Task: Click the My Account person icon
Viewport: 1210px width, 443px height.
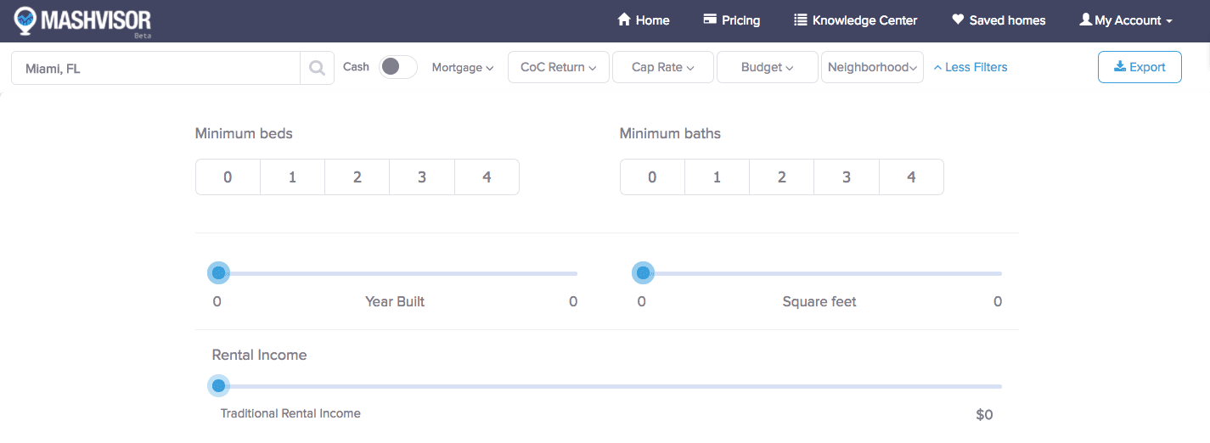Action: tap(1085, 20)
